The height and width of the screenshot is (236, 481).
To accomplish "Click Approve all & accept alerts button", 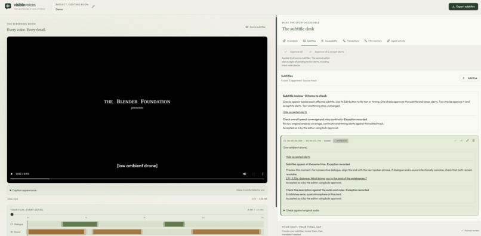I will pos(326,52).
